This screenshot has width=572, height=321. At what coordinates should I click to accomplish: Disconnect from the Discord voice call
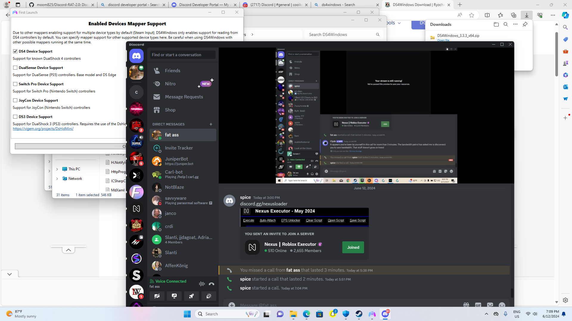(212, 284)
